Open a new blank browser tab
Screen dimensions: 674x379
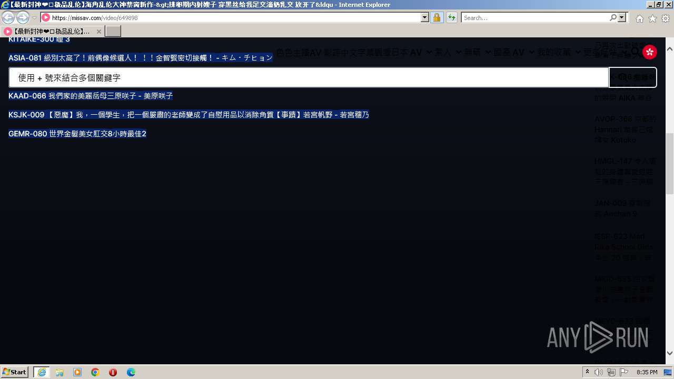point(113,32)
